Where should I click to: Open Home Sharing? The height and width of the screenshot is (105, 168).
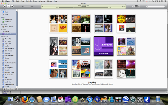(9, 27)
